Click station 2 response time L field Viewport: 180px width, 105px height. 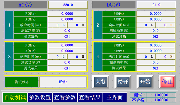(146, 25)
